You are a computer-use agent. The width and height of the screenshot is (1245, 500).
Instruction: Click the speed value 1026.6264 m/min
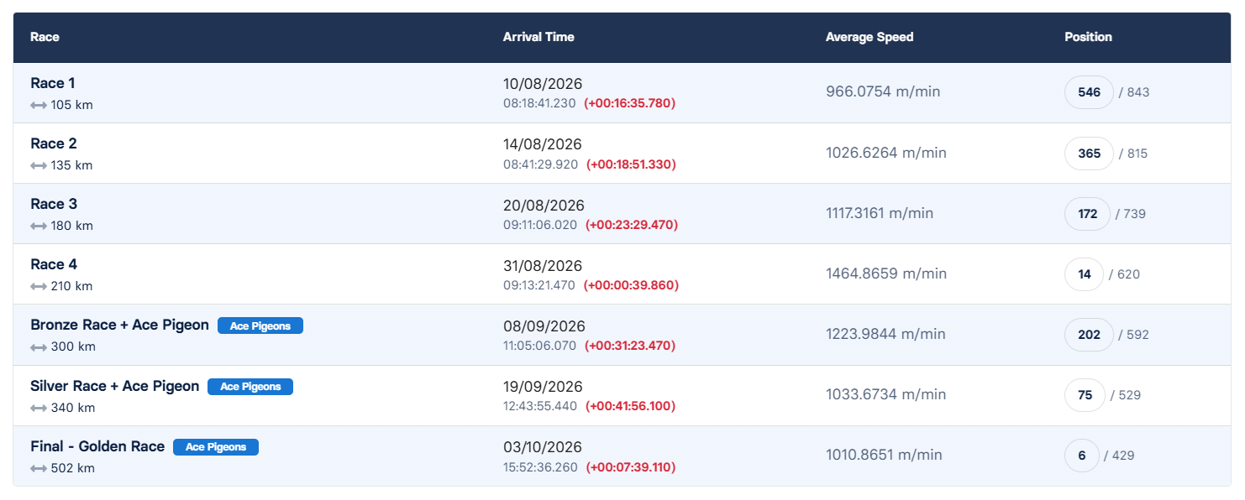[x=886, y=153]
